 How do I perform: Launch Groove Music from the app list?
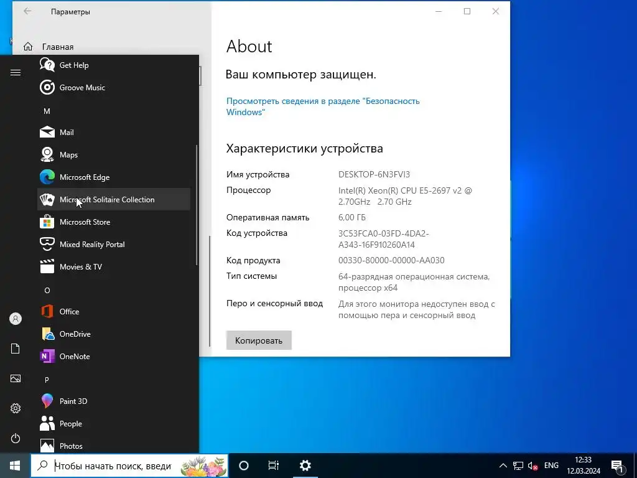(x=114, y=87)
